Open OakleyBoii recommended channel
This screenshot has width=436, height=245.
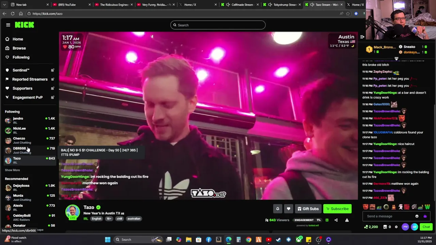(30, 217)
